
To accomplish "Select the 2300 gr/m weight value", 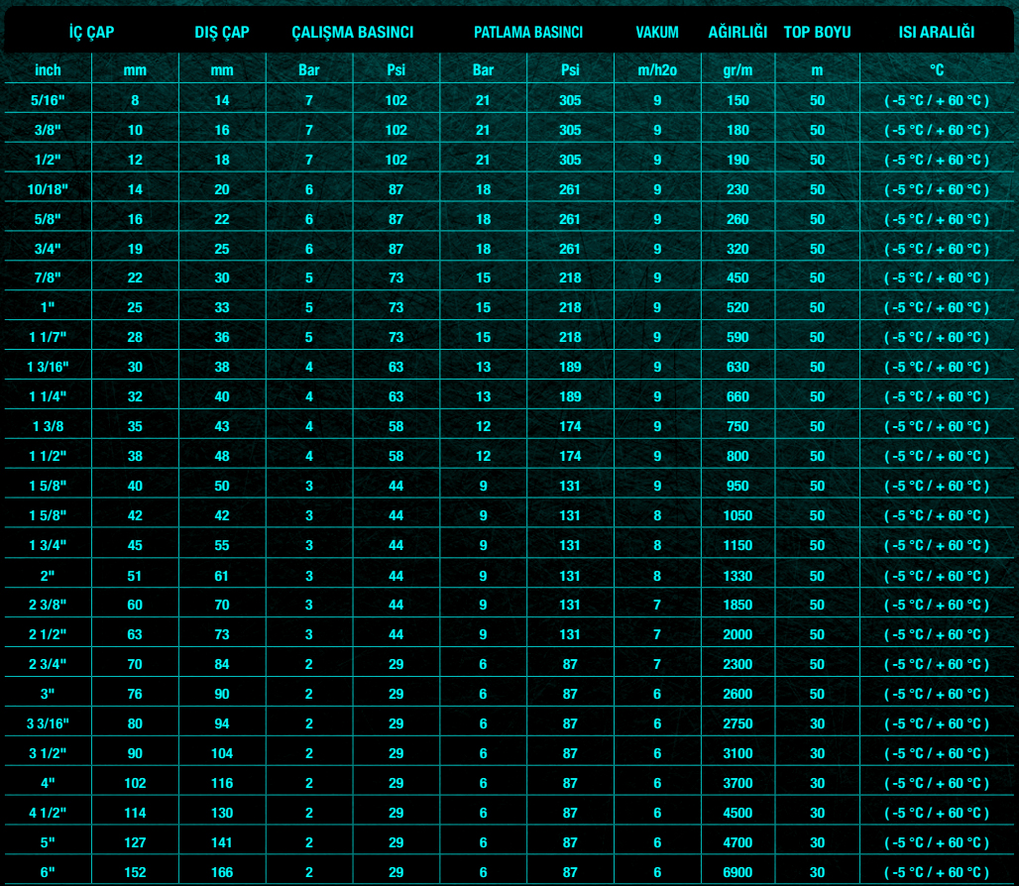I will tap(737, 665).
